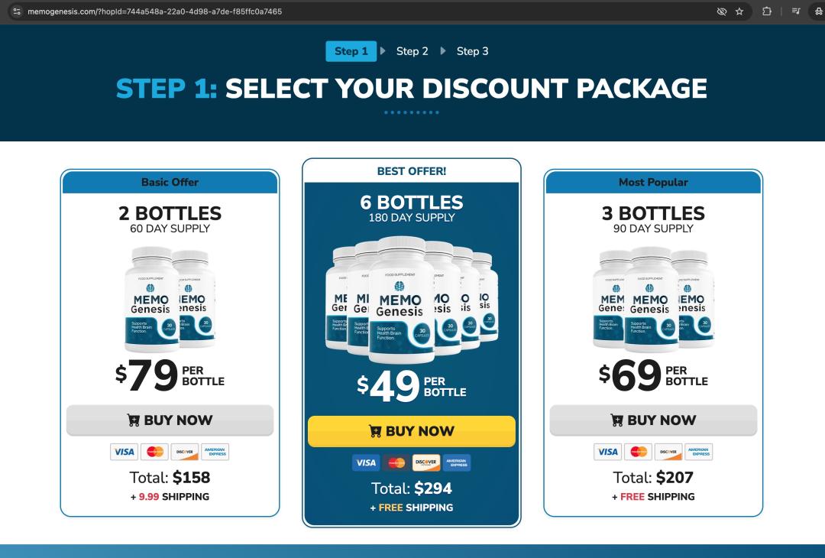The width and height of the screenshot is (825, 558).
Task: Click the site information icon in address bar
Action: pos(17,11)
